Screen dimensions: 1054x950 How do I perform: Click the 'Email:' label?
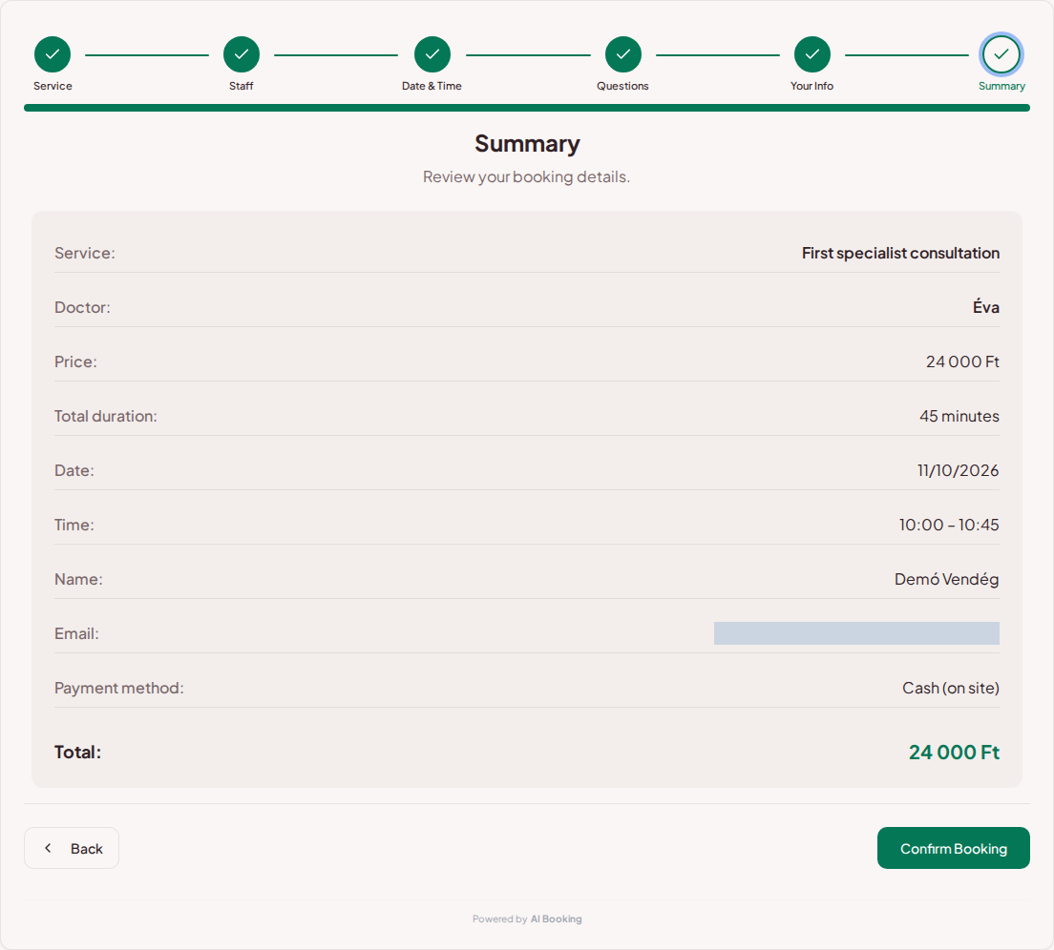(x=76, y=633)
